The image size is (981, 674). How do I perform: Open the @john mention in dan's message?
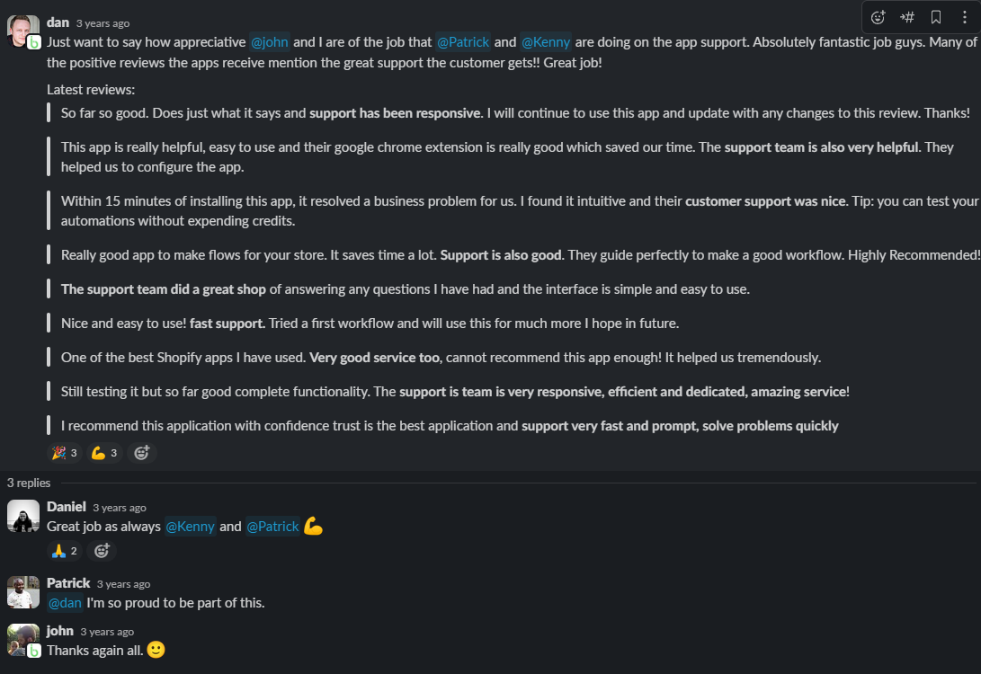(x=270, y=42)
